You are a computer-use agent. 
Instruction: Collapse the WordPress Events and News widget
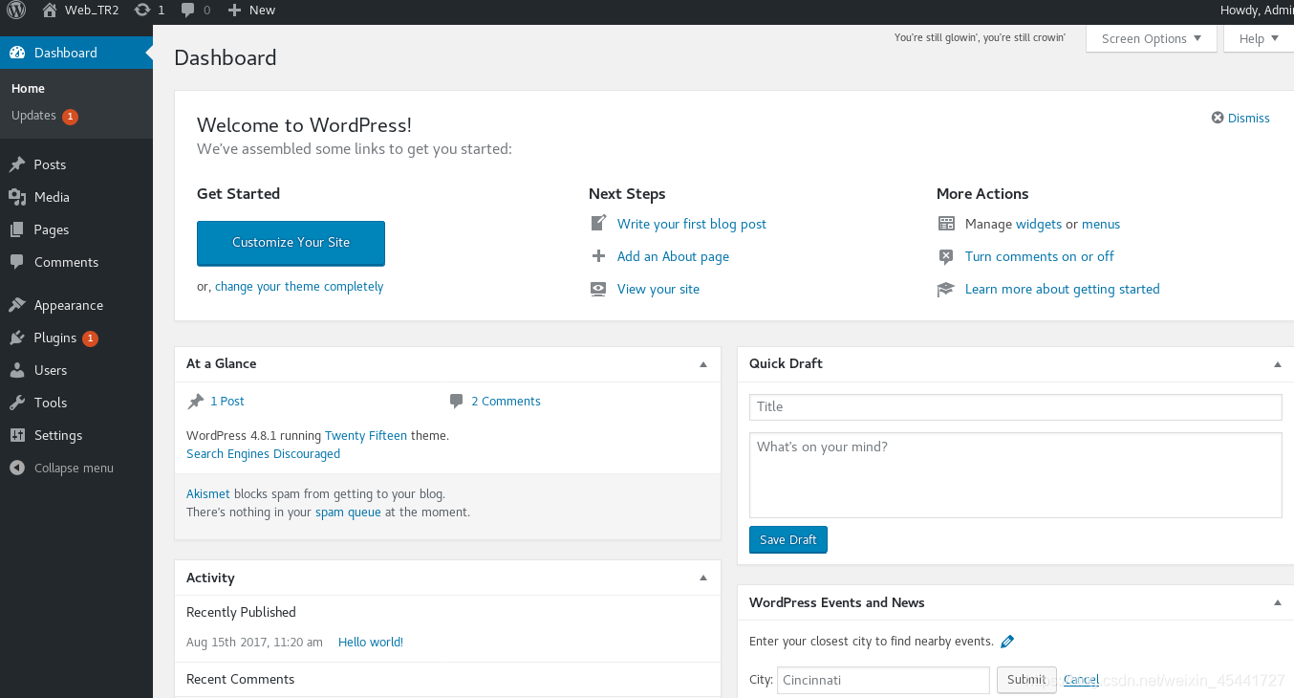tap(1278, 603)
